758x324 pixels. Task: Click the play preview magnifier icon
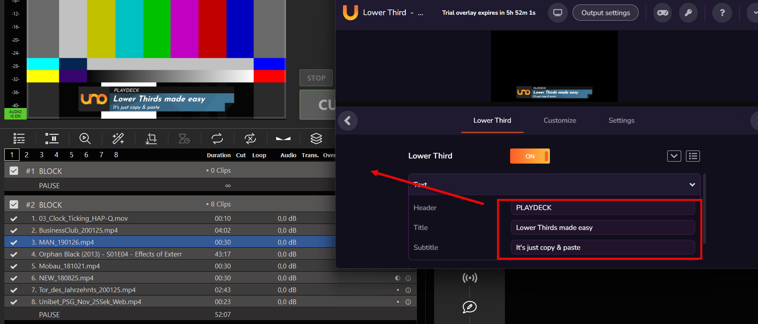coord(85,139)
